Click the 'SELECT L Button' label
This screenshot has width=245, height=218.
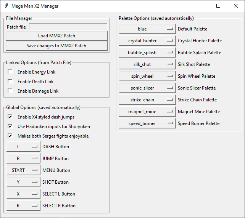click(x=59, y=194)
